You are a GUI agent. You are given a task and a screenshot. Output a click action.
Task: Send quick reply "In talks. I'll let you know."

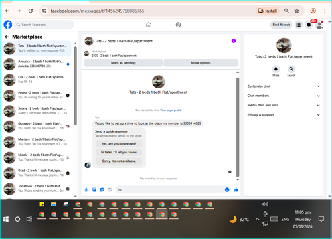(119, 152)
